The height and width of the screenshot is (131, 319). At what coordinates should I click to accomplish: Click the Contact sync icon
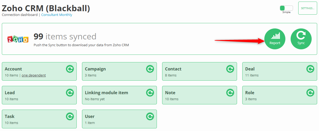point(230,69)
